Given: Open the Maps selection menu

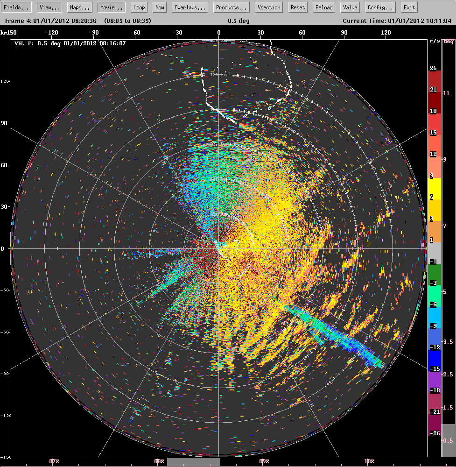Looking at the screenshot, I should click(79, 7).
